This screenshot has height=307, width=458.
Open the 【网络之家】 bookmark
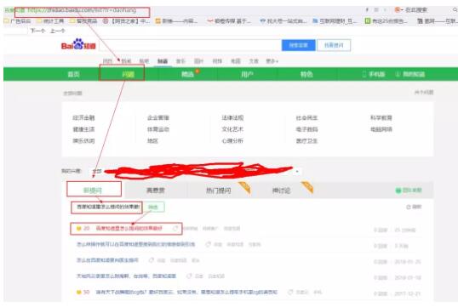click(126, 21)
